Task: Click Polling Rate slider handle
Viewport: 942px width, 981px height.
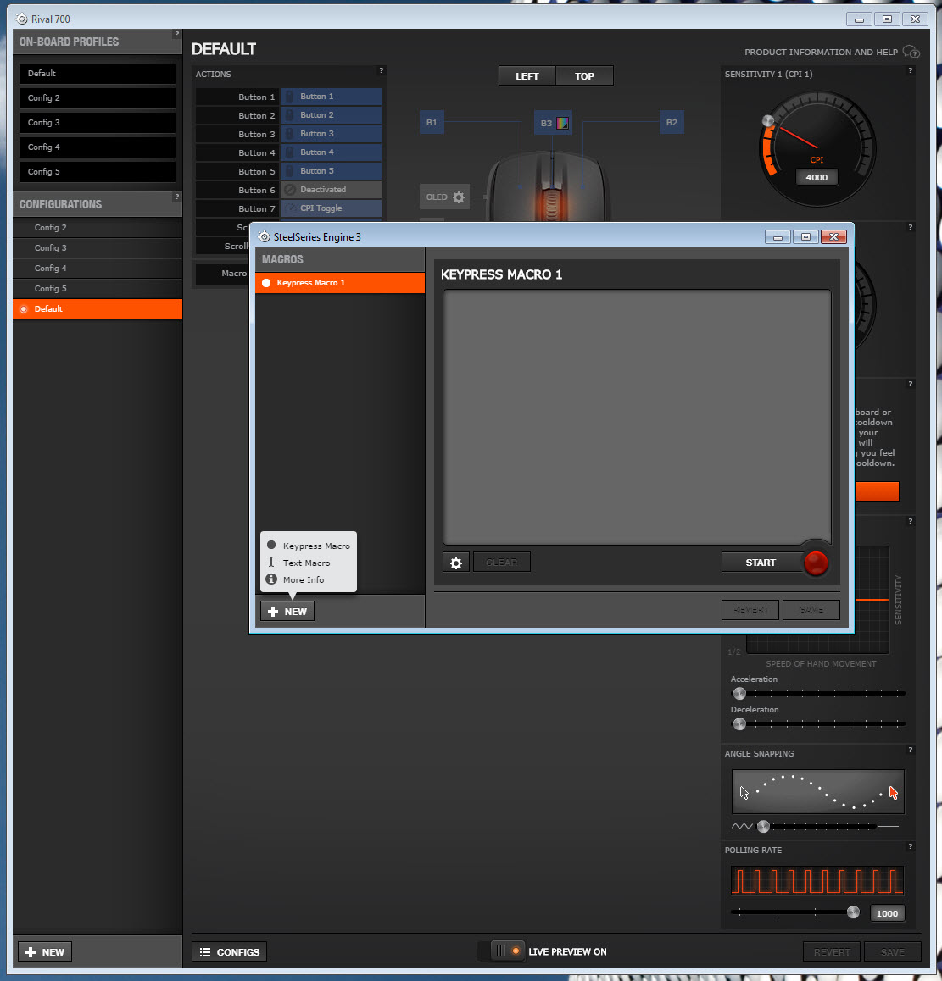Action: pos(853,912)
